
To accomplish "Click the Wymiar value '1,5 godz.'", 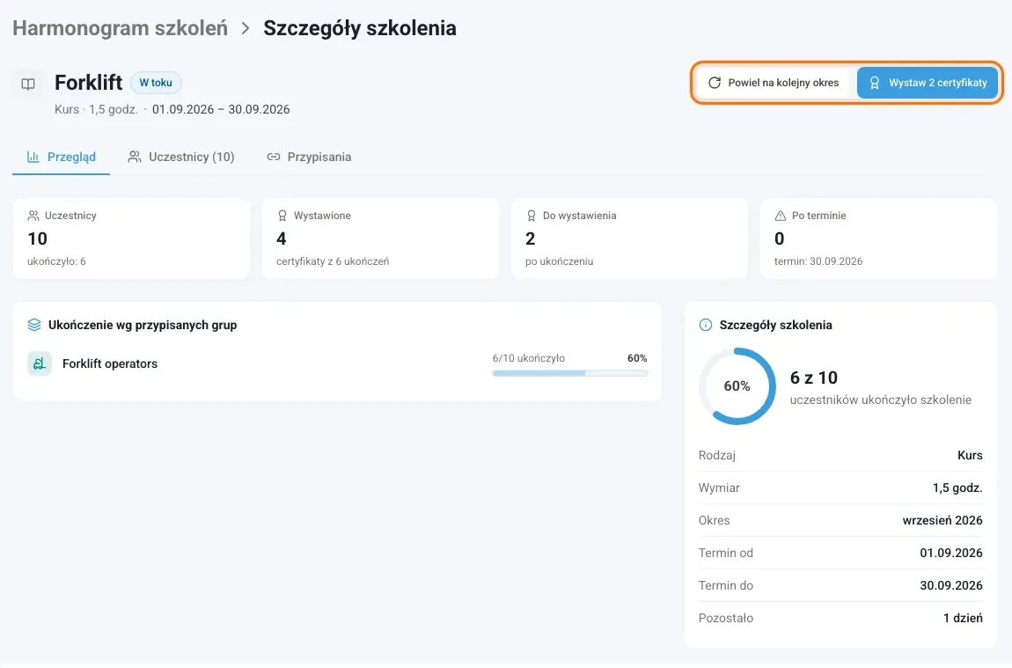I will point(957,488).
